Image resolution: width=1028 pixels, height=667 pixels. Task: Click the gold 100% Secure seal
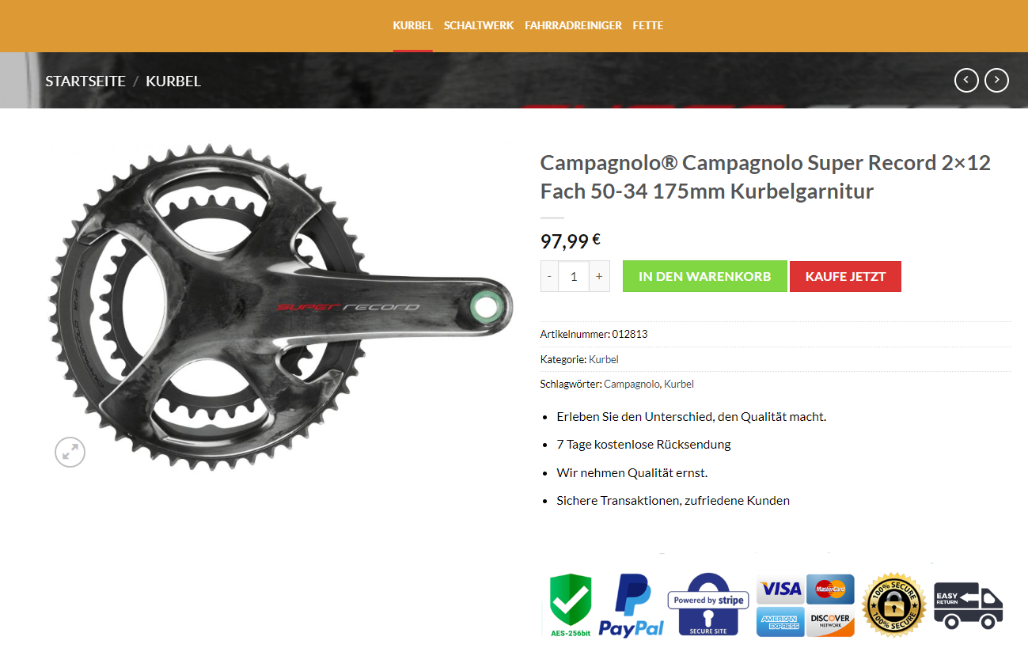[x=893, y=605]
